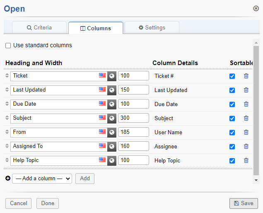Open the Add a column dropdown
Viewport: 263px width, 213px height.
coord(42,179)
